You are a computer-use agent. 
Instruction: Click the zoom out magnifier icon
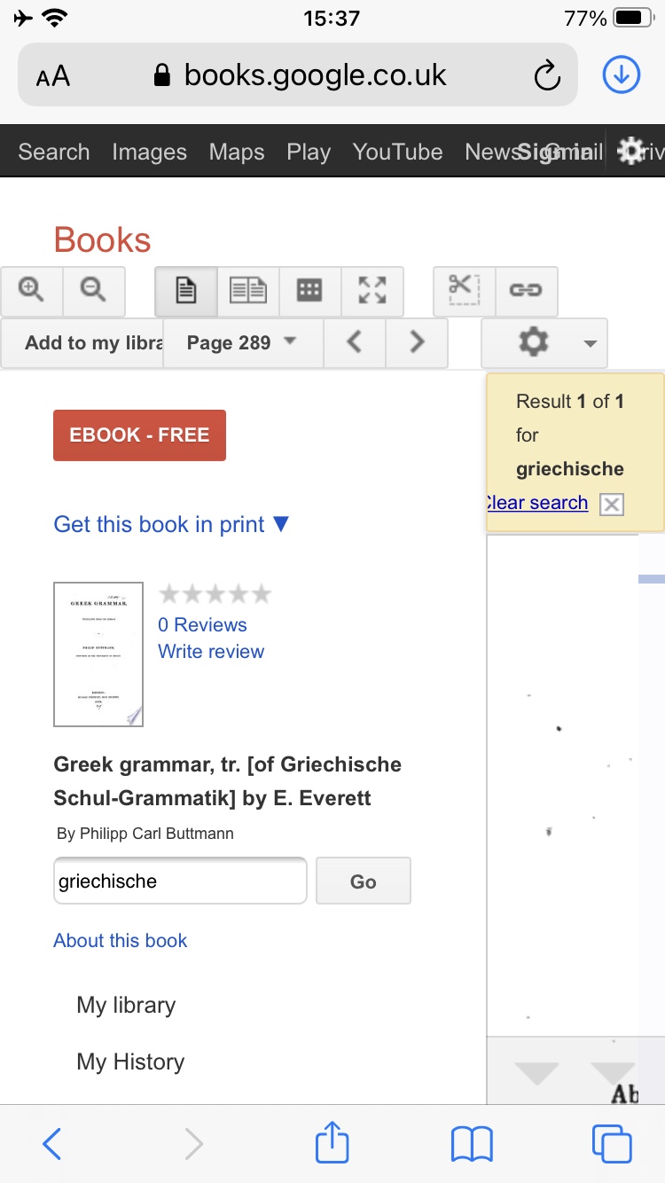pos(94,291)
